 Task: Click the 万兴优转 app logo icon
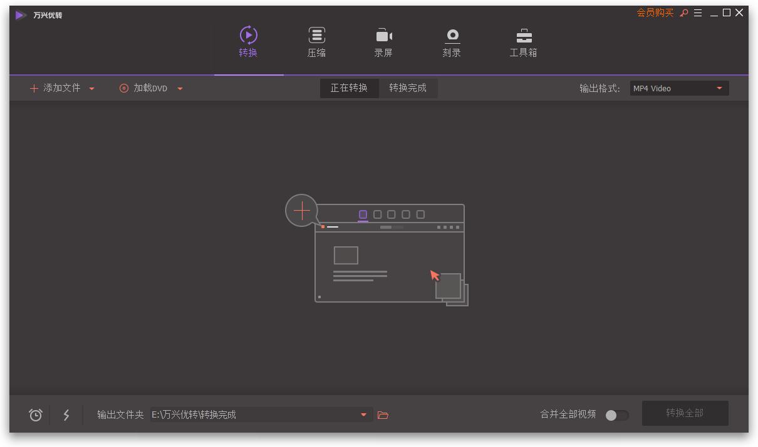[x=21, y=15]
